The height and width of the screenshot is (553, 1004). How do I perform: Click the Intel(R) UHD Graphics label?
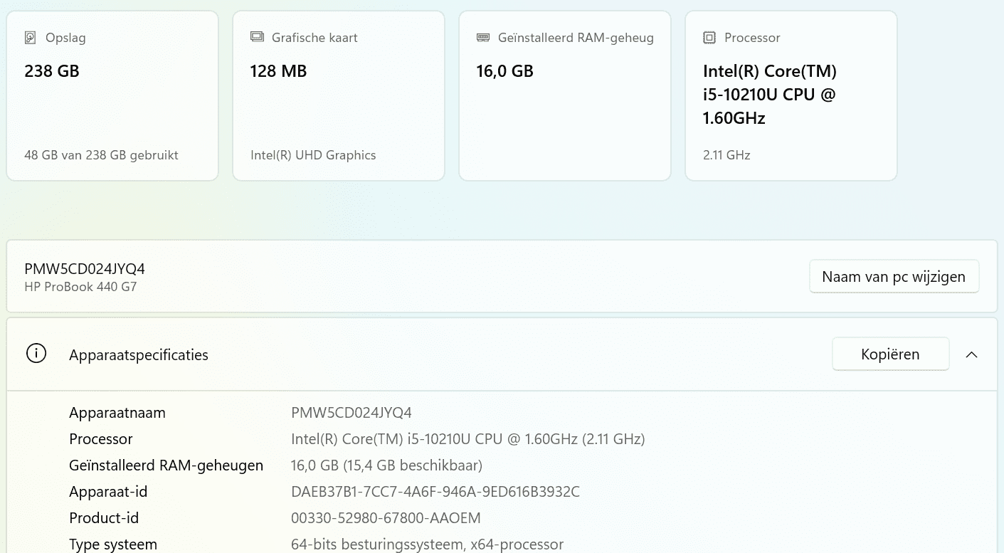[x=313, y=155]
